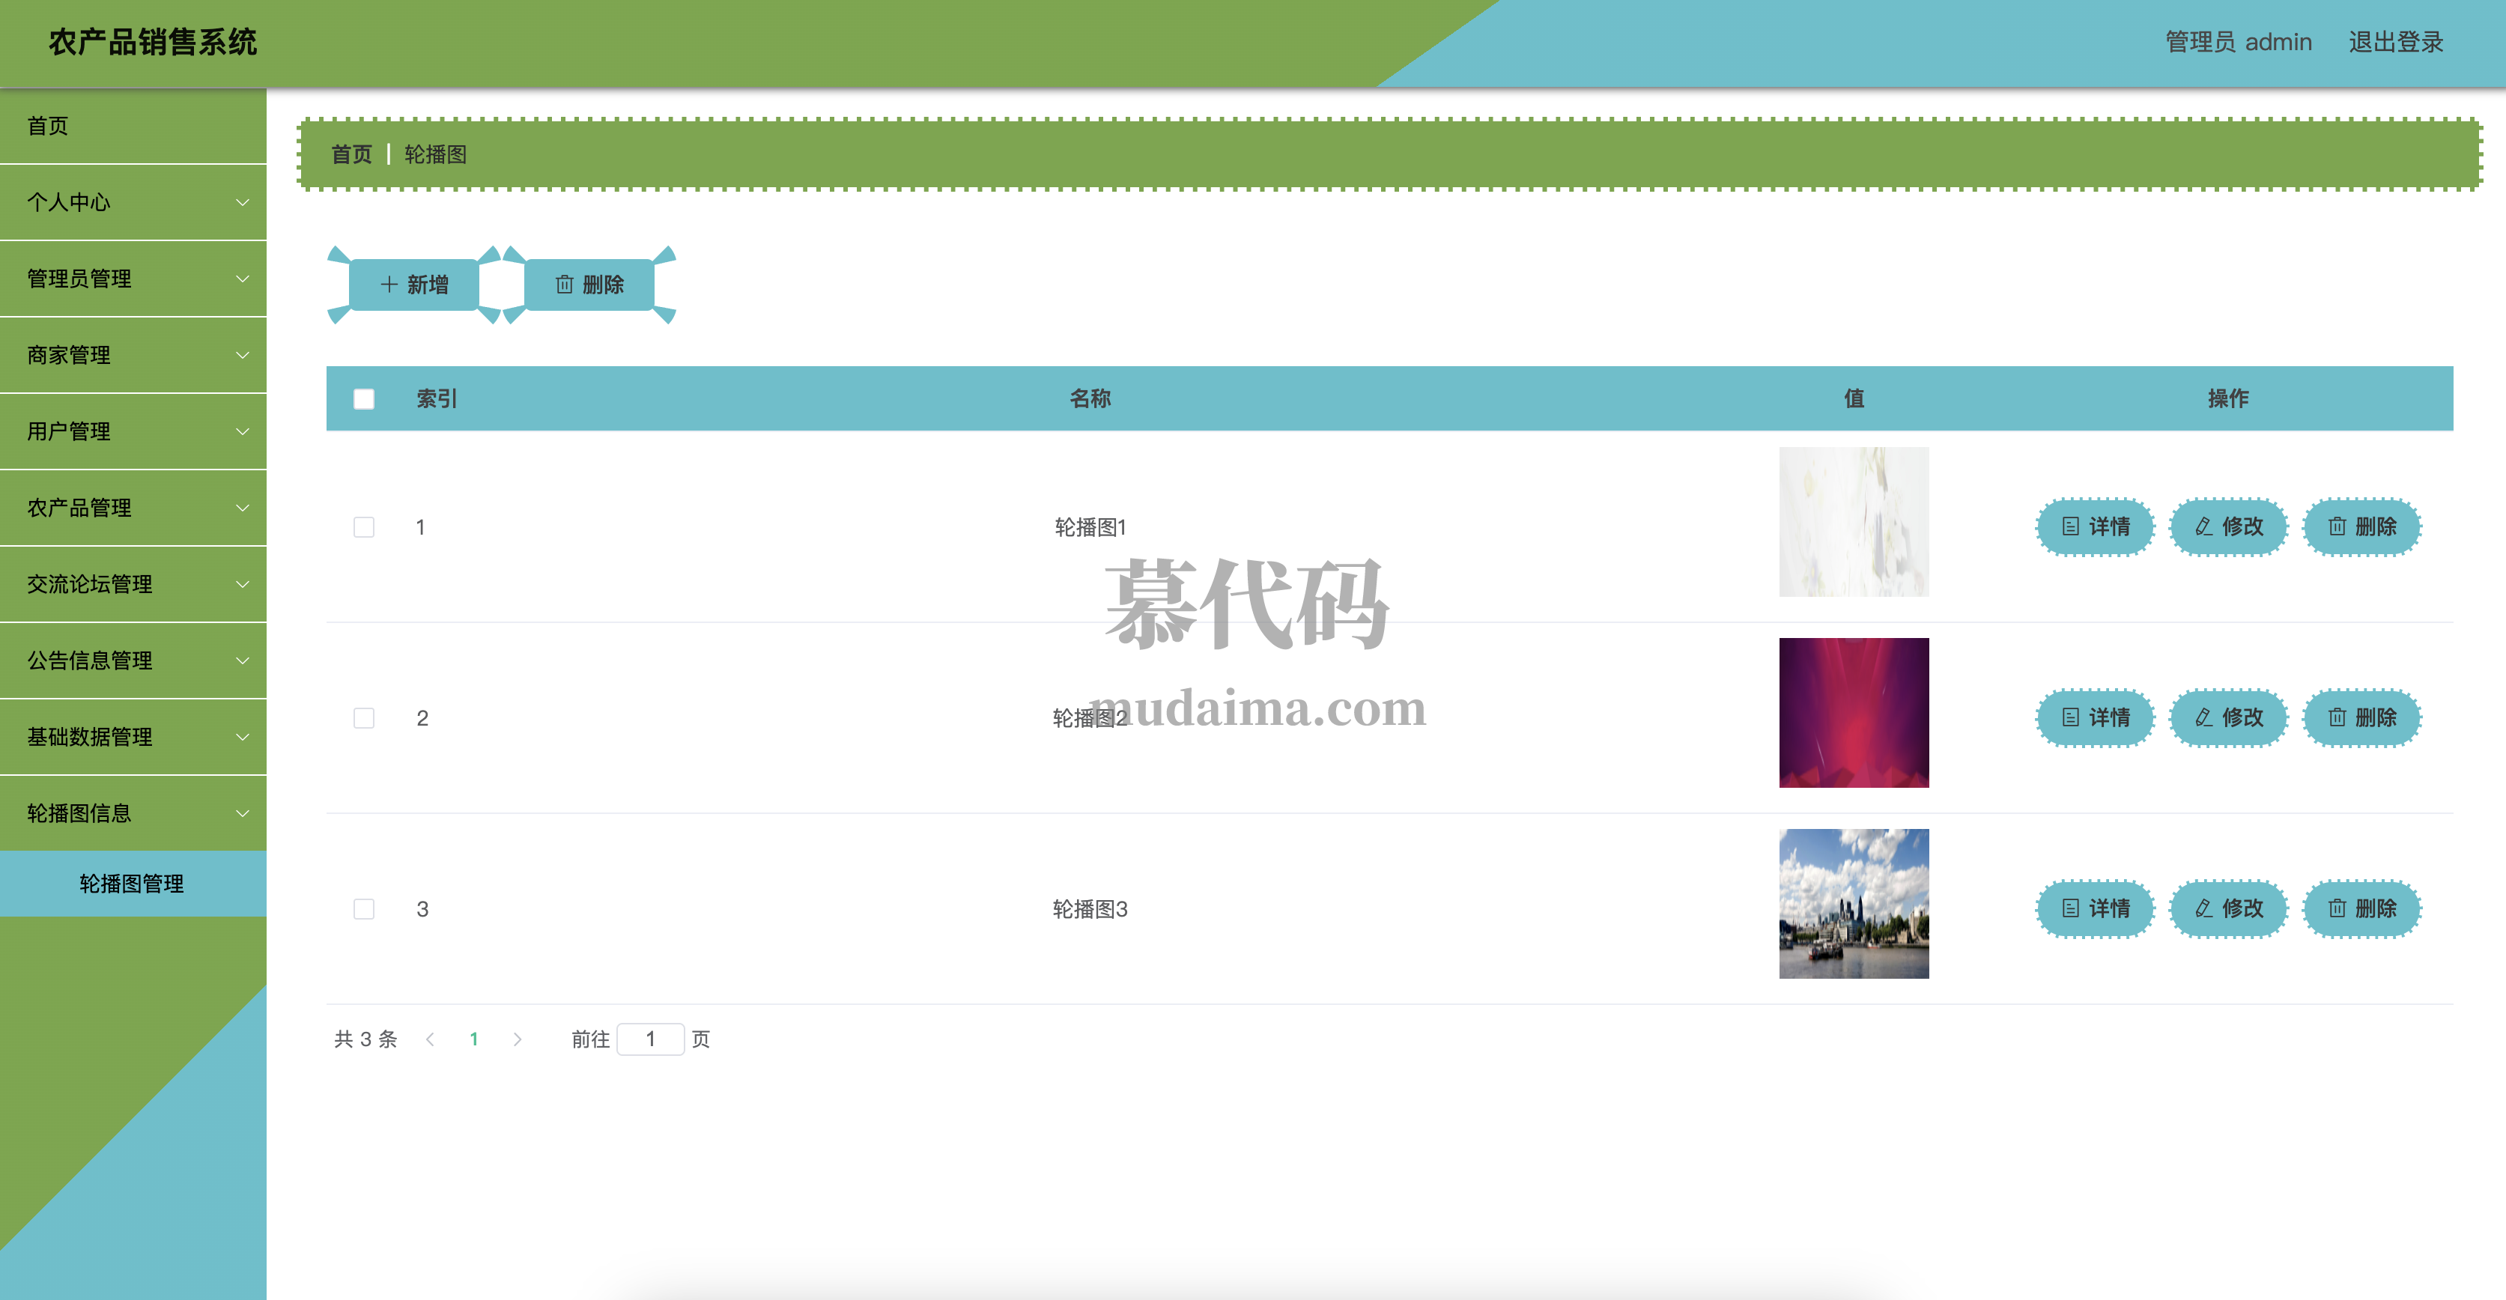Collapse the 轮播图信息 sidebar menu
Image resolution: width=2506 pixels, height=1300 pixels.
click(133, 812)
